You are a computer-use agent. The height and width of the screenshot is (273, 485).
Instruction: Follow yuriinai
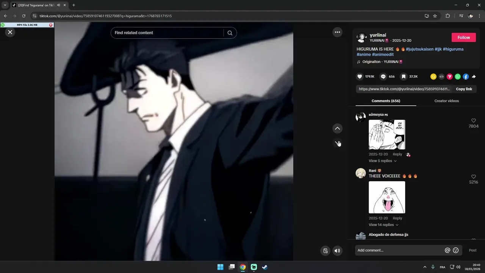click(x=463, y=38)
